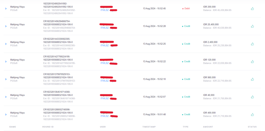The height and width of the screenshot is (131, 265).
Task: Expand the transaction row at 15:52:28
Action: coord(6,26)
